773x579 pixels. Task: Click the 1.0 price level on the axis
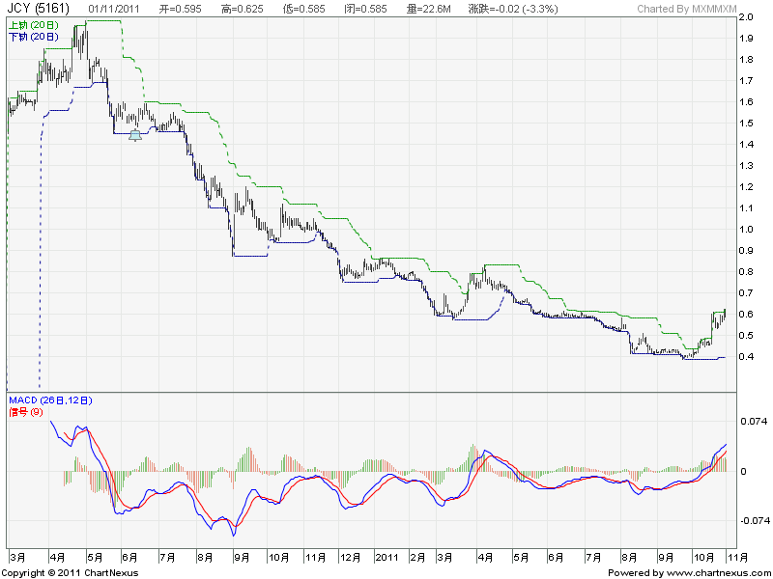[x=746, y=230]
